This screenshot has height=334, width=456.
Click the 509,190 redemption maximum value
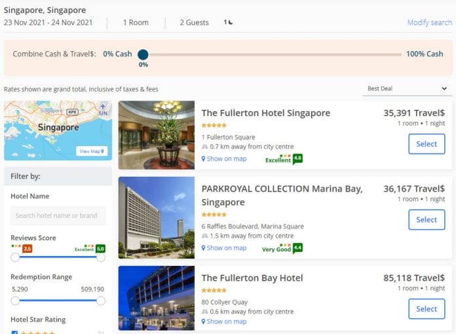click(x=92, y=289)
